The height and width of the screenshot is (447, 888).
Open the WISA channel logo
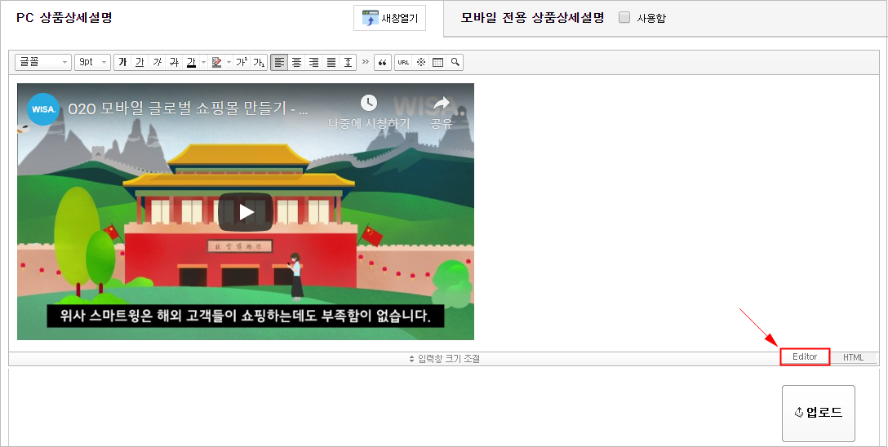click(x=43, y=109)
